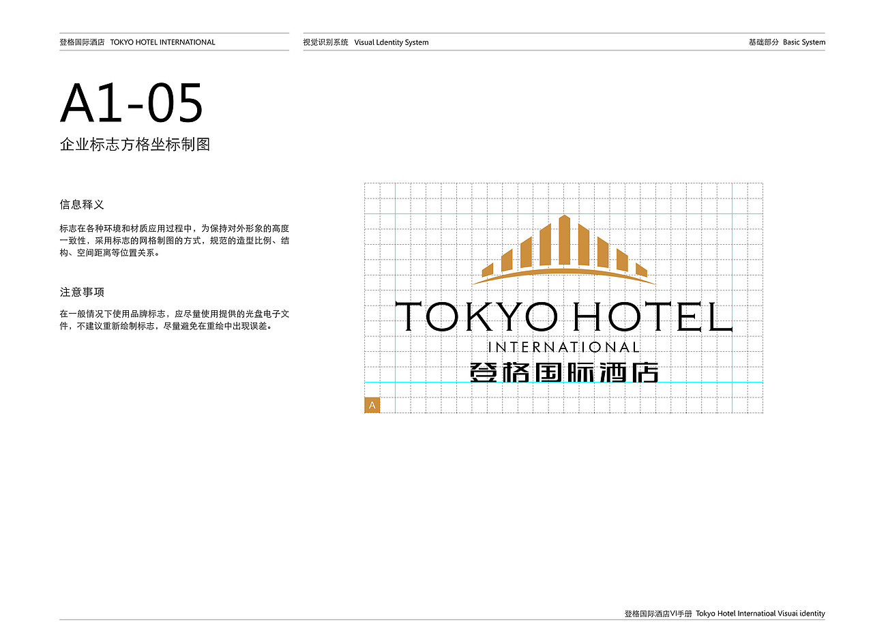Click the 'A1-05' page code heading
Image resolution: width=873 pixels, height=643 pixels.
pyautogui.click(x=132, y=104)
